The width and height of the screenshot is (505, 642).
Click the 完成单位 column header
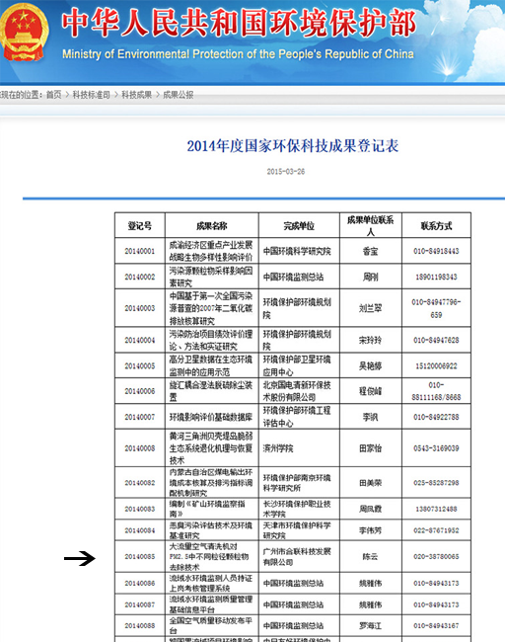299,225
